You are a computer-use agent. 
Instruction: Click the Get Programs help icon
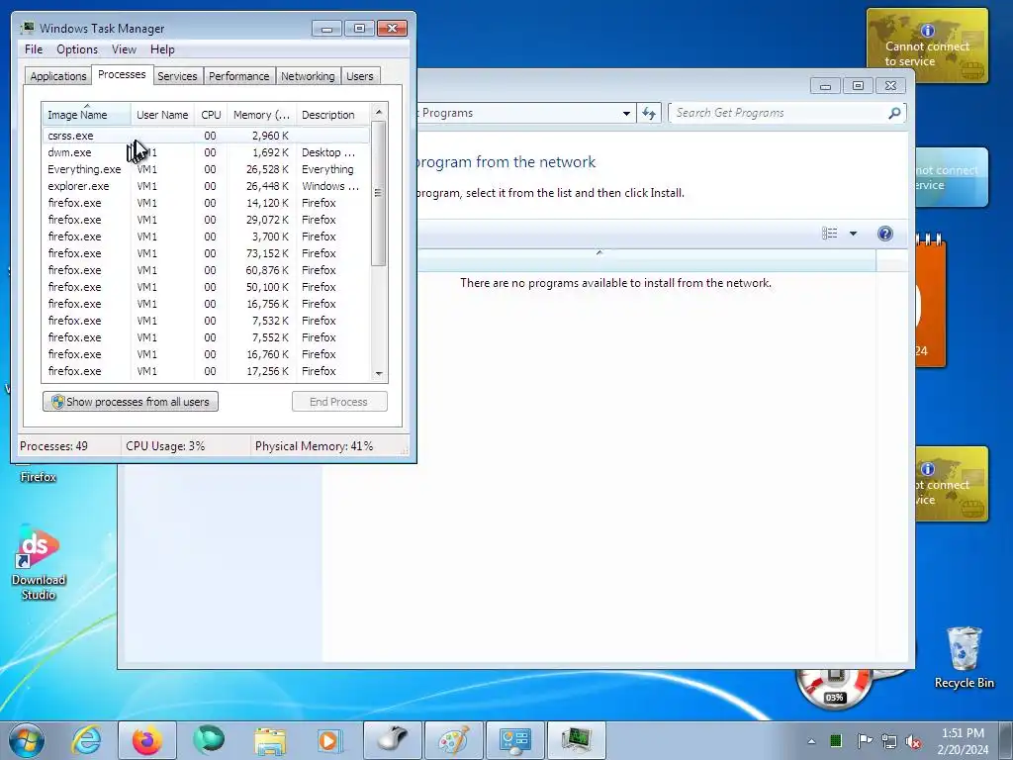tap(885, 234)
